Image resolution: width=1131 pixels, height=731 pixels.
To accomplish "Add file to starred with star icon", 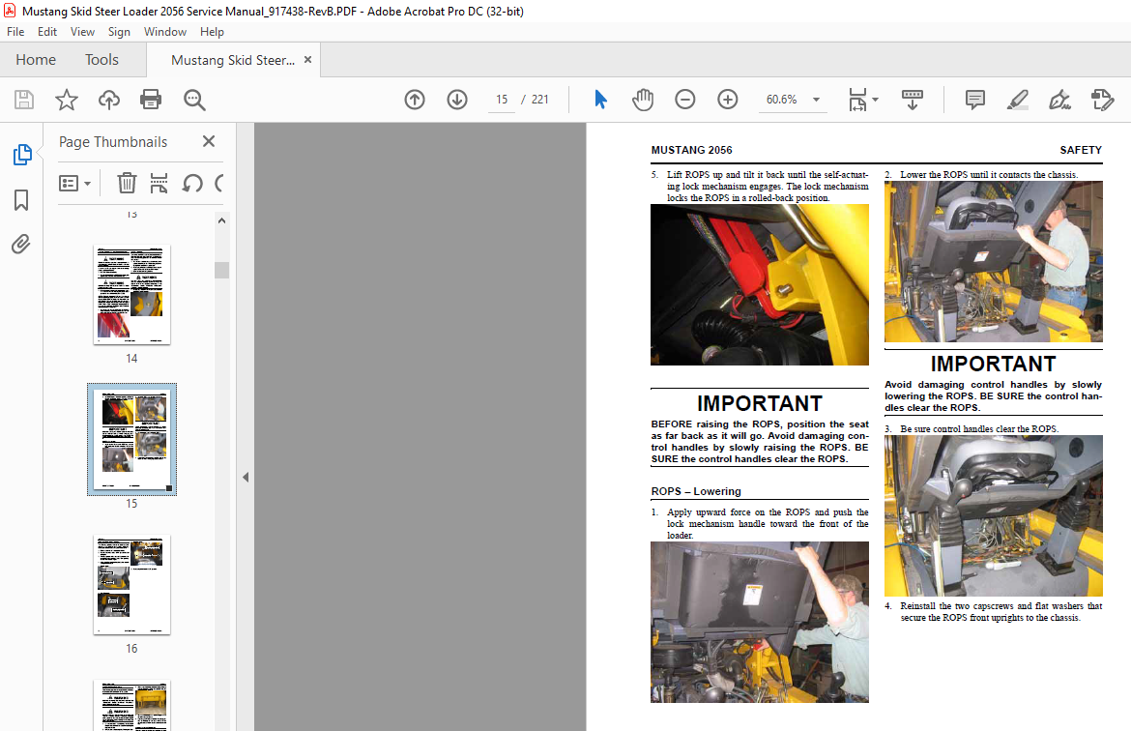I will 67,100.
